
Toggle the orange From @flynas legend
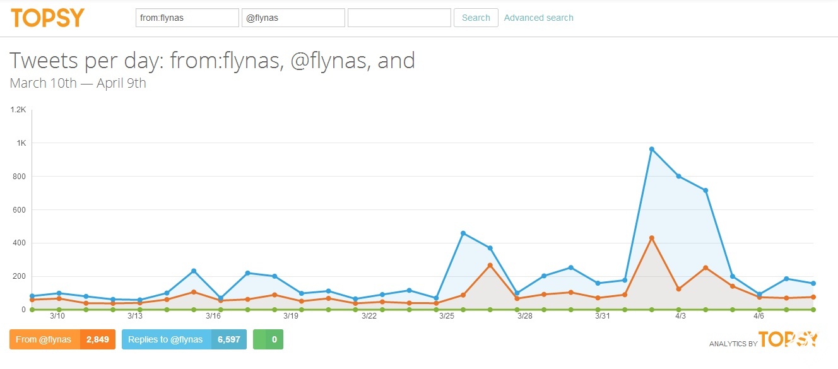pyautogui.click(x=45, y=339)
